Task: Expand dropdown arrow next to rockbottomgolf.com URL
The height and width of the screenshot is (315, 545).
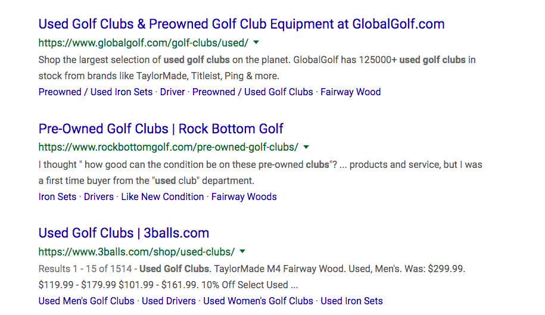Action: [x=306, y=147]
